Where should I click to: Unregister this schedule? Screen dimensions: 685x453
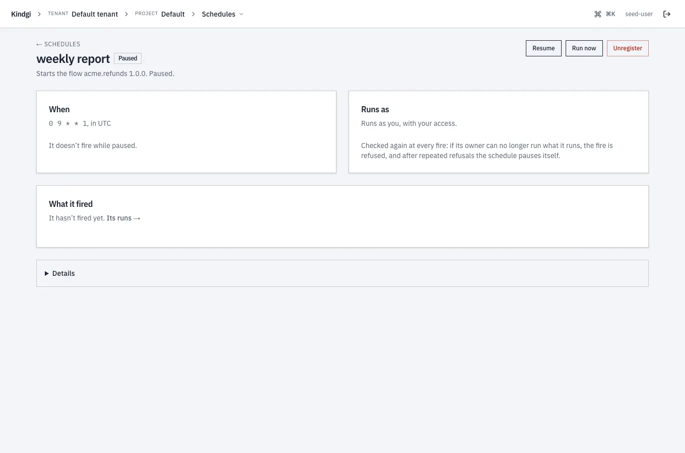tap(628, 48)
